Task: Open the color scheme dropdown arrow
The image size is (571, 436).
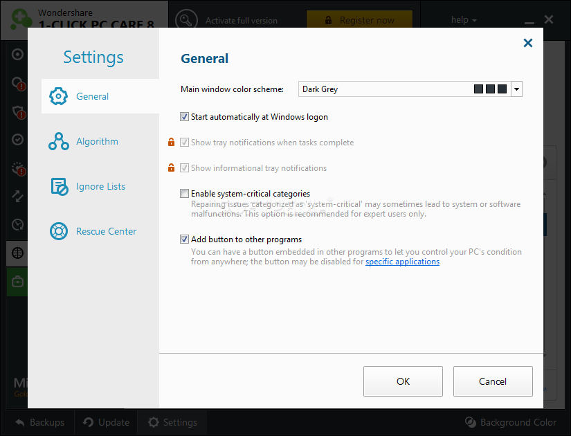Action: [516, 89]
